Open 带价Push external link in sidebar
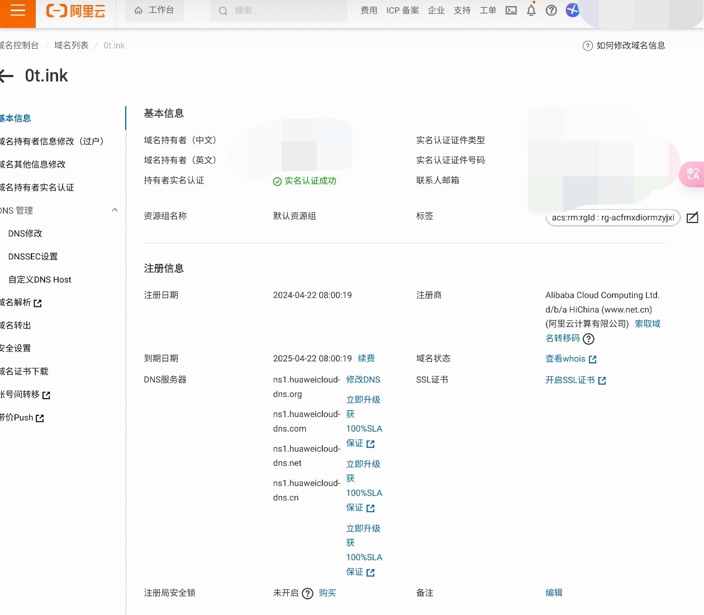The height and width of the screenshot is (615, 704). (x=22, y=418)
